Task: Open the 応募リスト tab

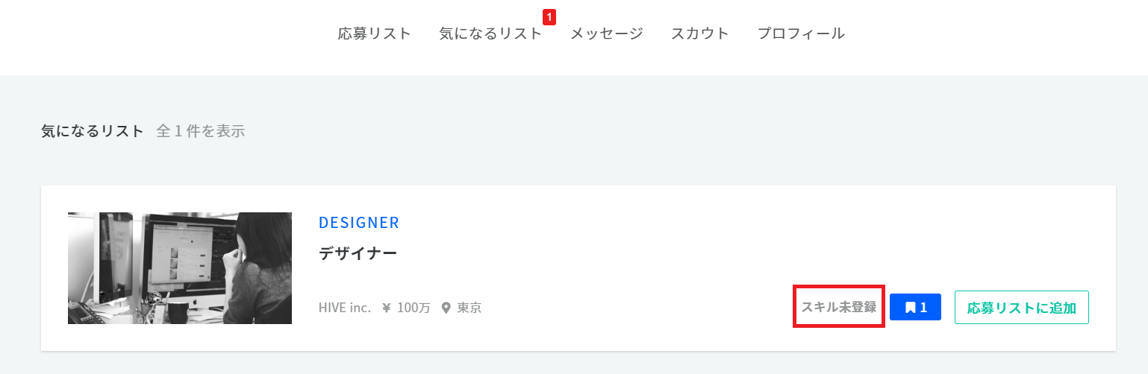Action: (x=374, y=34)
